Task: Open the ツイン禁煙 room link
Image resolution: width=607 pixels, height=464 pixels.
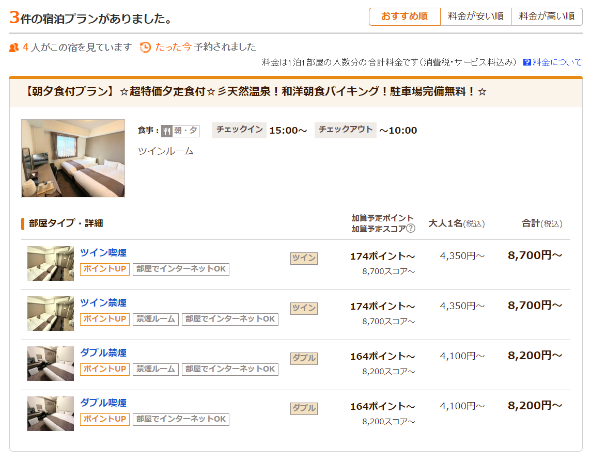Action: point(103,302)
